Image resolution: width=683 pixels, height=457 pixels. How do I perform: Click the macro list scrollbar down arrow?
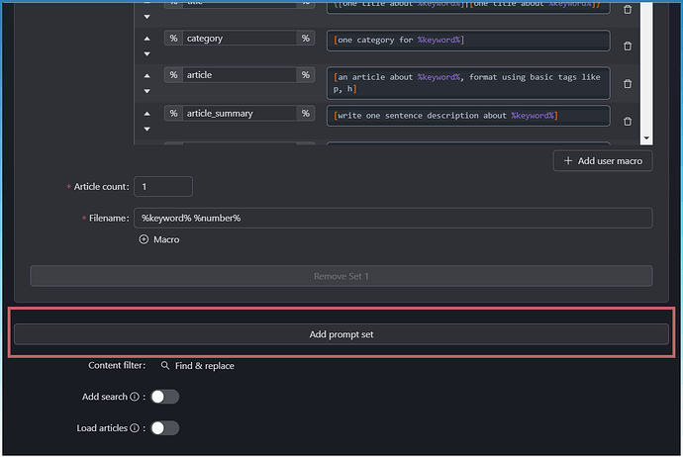646,139
